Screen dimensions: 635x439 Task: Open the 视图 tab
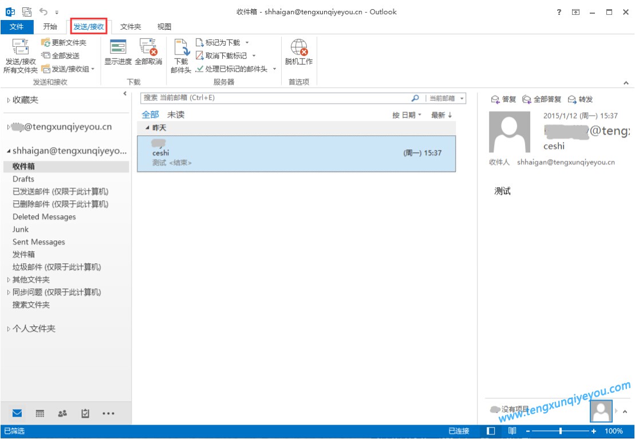click(164, 27)
